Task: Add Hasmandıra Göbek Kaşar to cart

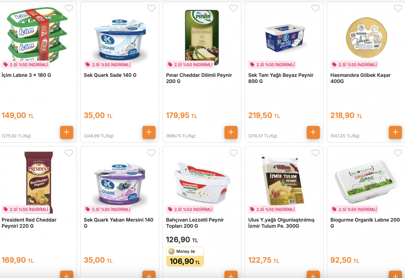Action: (x=395, y=133)
